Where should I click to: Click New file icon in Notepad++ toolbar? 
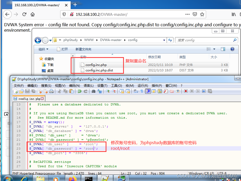(16, 91)
